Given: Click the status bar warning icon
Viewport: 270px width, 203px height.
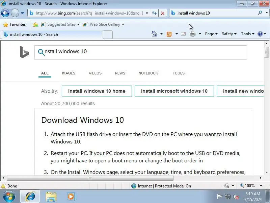Looking at the screenshot, I should pos(3,186).
